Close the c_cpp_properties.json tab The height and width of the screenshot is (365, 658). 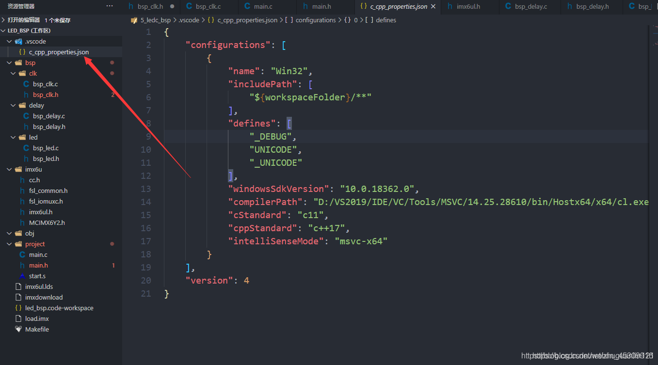coord(433,6)
